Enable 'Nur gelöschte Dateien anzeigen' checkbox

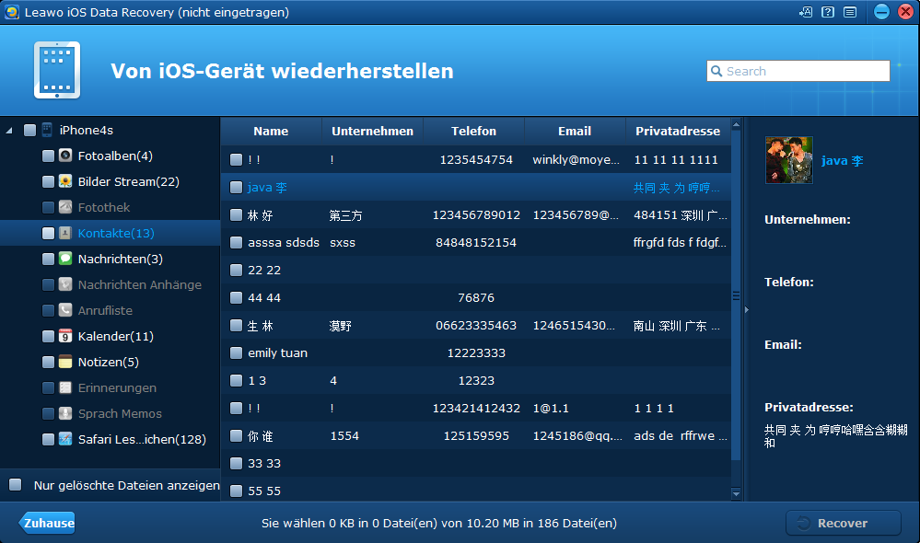tap(16, 484)
